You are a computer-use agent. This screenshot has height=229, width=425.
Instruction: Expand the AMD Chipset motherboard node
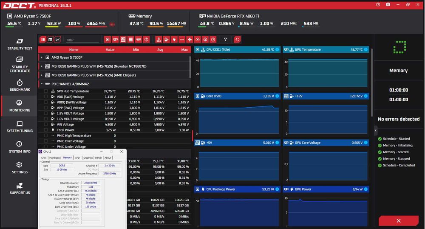tap(42, 75)
